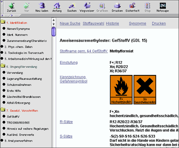
Task: Select 5. Arbeitsmedizin/Wirkung entry
Action: pyautogui.click(x=28, y=59)
